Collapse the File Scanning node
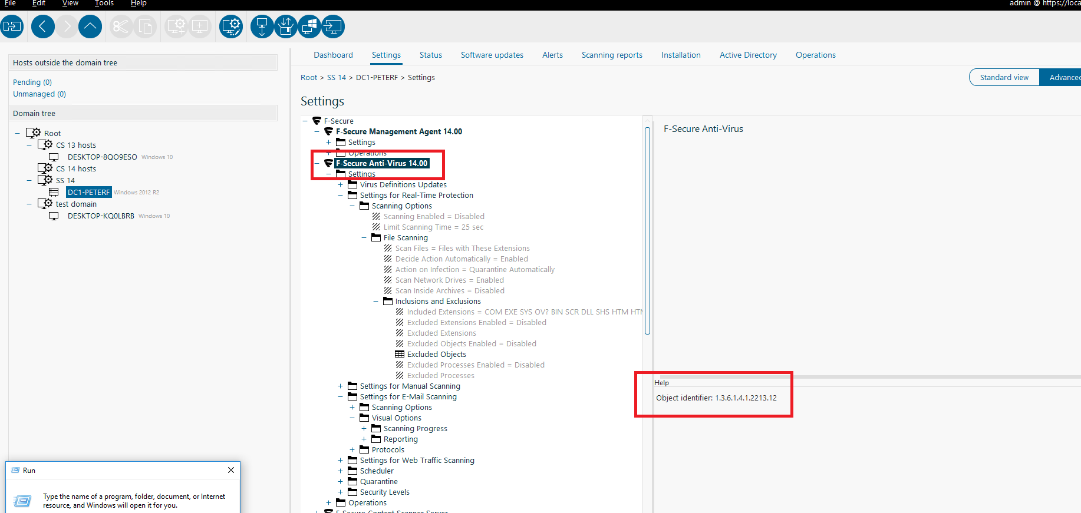This screenshot has height=513, width=1081. pos(364,237)
